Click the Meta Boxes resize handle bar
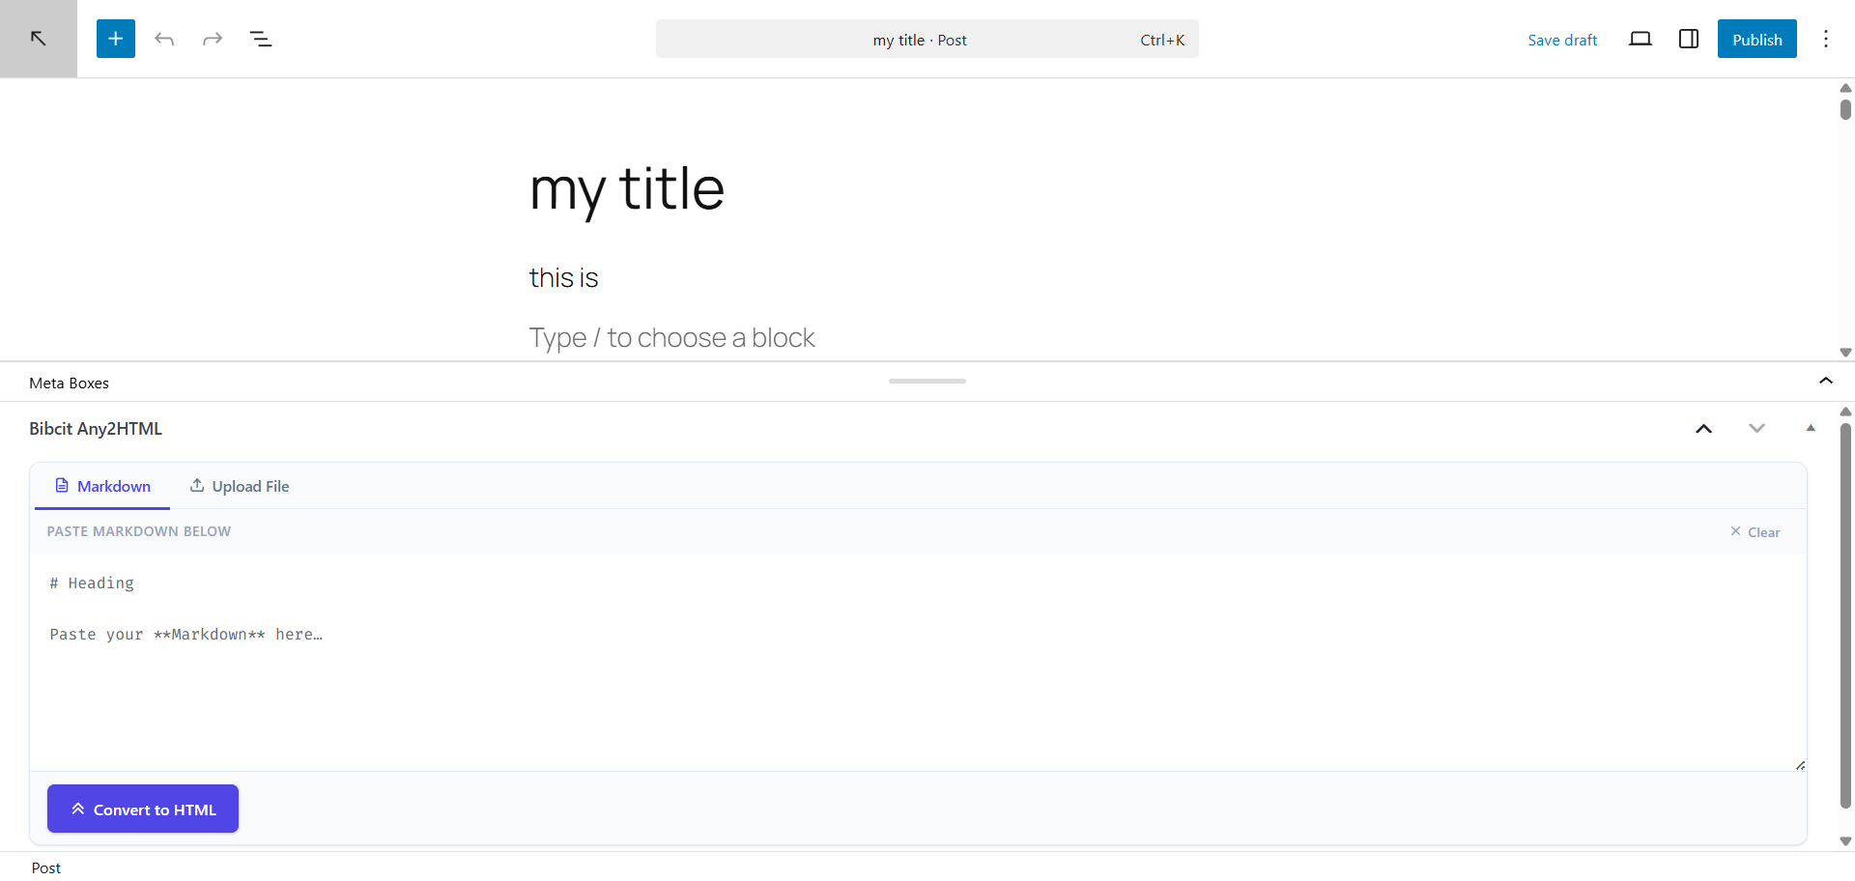This screenshot has width=1855, height=881. (x=927, y=381)
